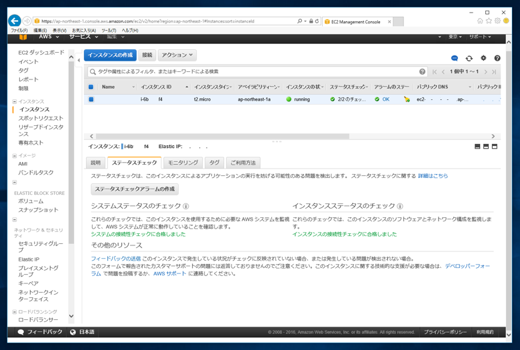Collapse the ロードバランシング sidebar section
Viewport: 520px width, 350px height.
coord(14,312)
